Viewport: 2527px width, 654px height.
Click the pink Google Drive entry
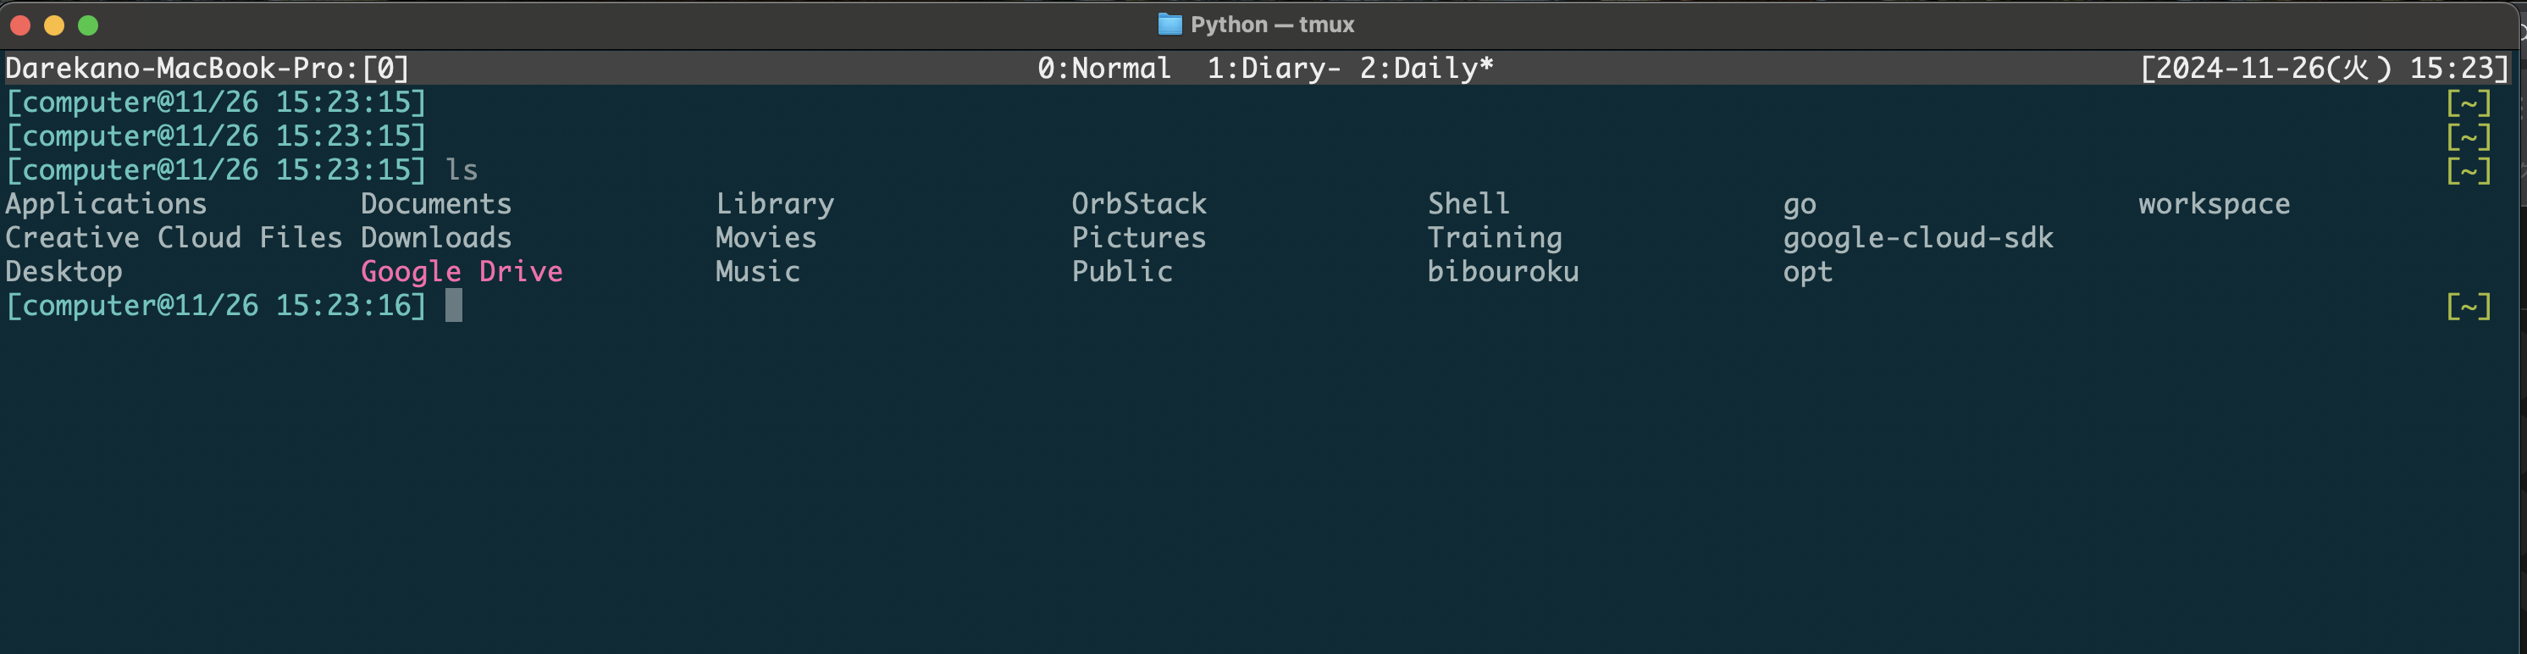click(x=461, y=271)
